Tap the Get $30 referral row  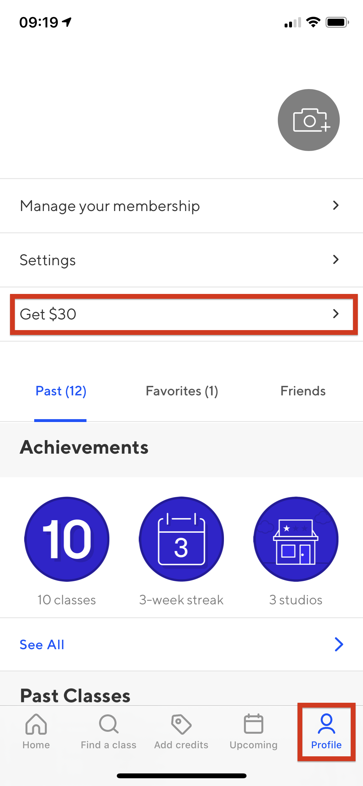[x=181, y=314]
